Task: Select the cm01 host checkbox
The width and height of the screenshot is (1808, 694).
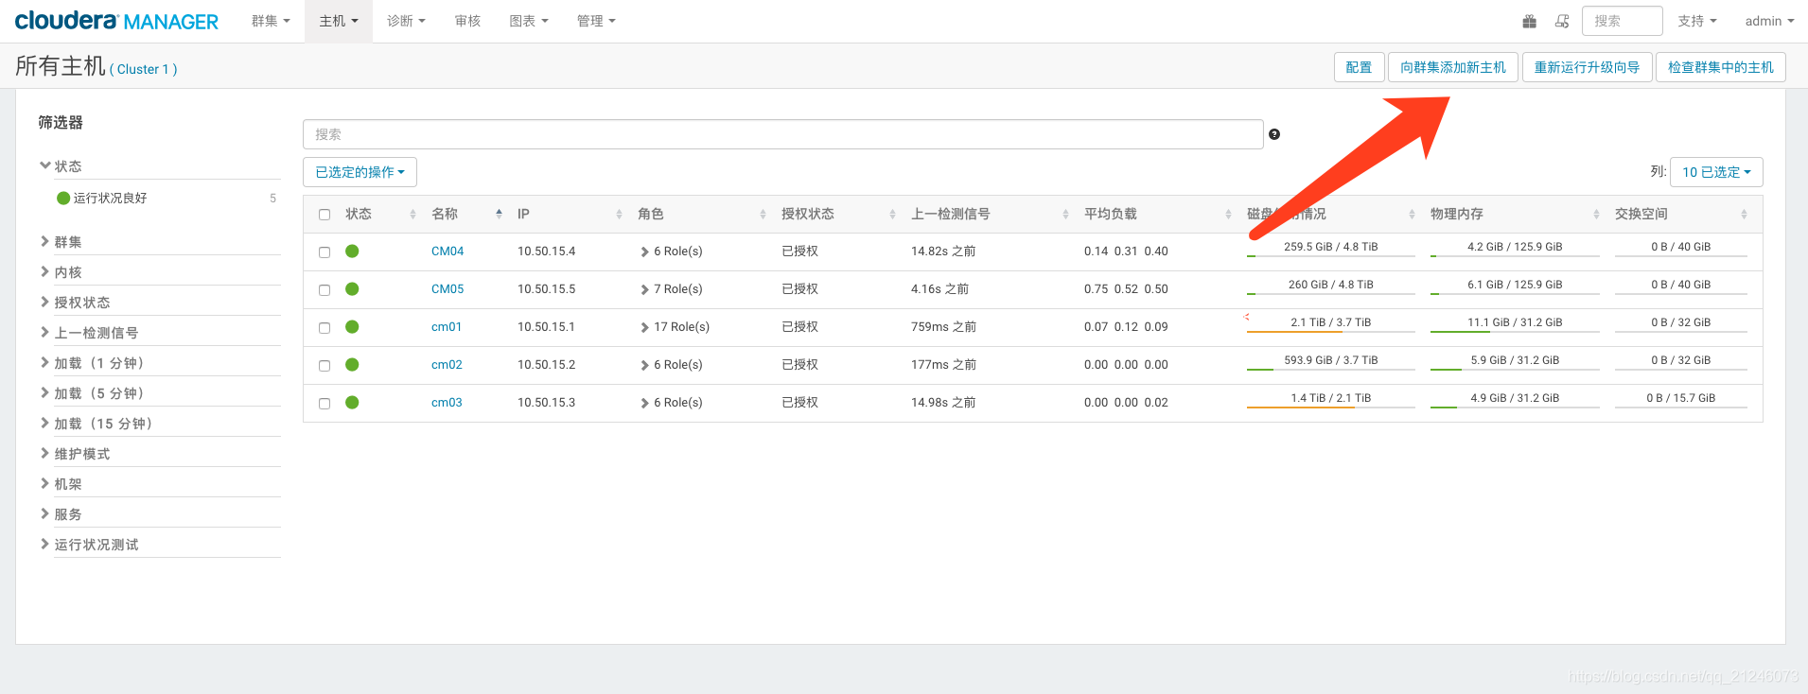Action: point(325,328)
